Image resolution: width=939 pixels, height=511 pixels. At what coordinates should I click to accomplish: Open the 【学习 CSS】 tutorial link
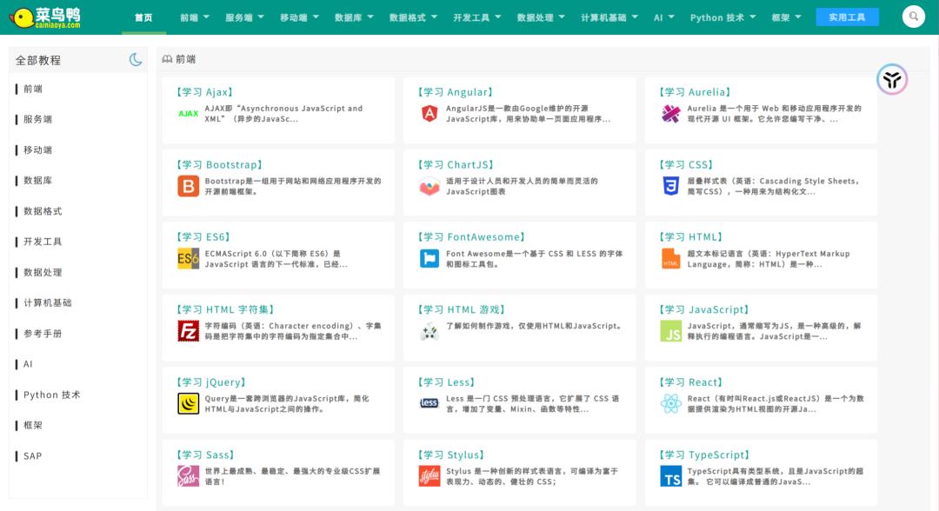point(686,164)
